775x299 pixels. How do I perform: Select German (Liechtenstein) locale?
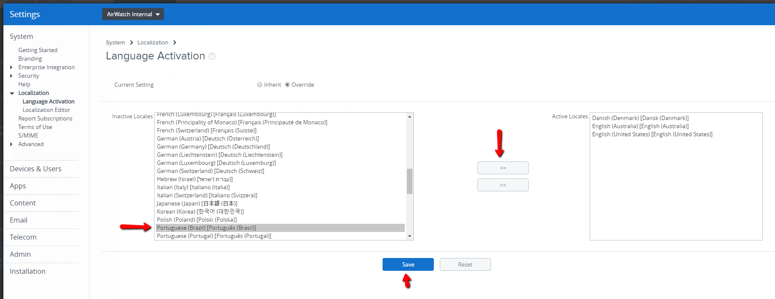tap(280, 155)
